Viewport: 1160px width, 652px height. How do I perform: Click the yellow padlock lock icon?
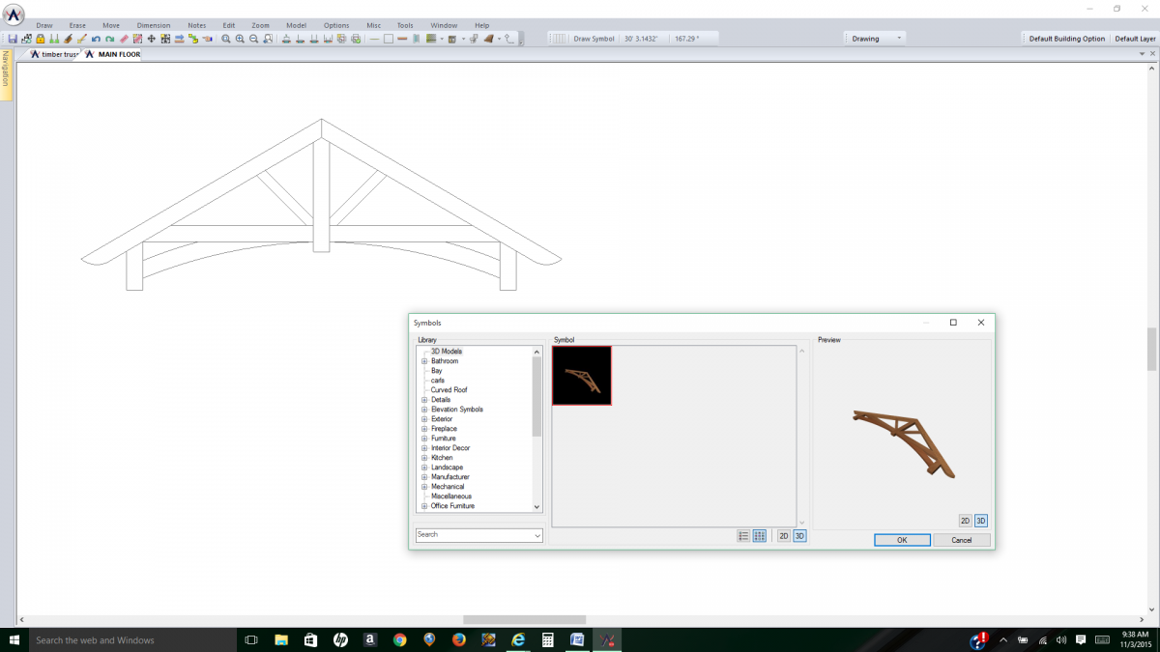tap(39, 39)
